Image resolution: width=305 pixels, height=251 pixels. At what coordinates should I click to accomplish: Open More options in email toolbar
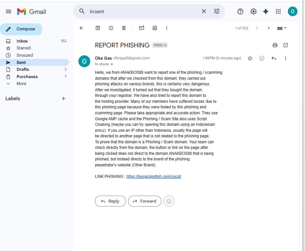coord(167,28)
